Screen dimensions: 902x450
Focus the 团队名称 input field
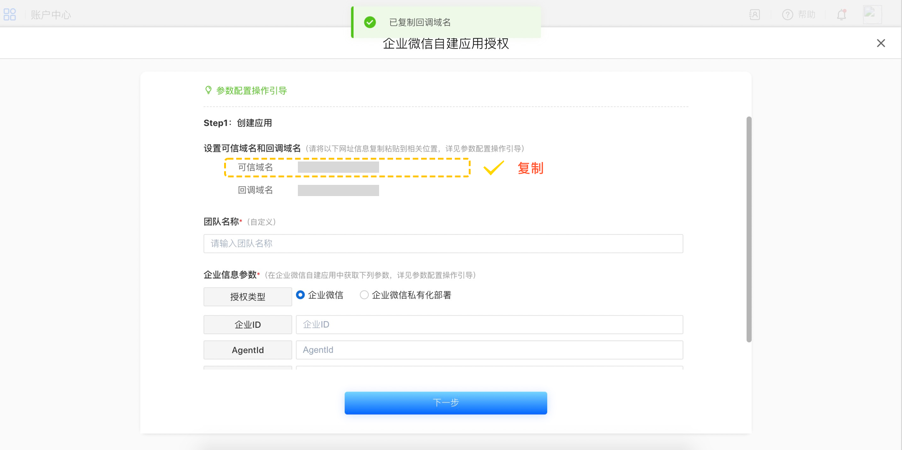coord(443,244)
